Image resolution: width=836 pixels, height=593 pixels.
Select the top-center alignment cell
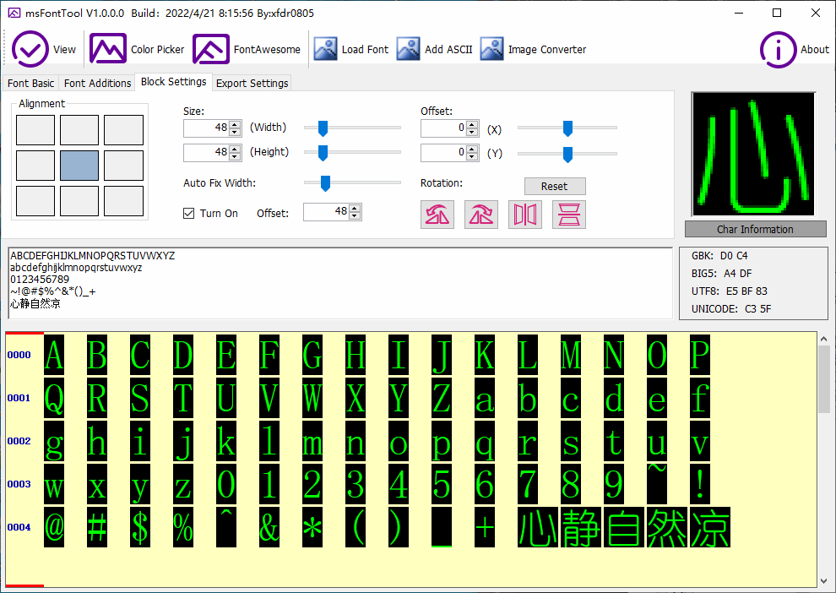79,130
